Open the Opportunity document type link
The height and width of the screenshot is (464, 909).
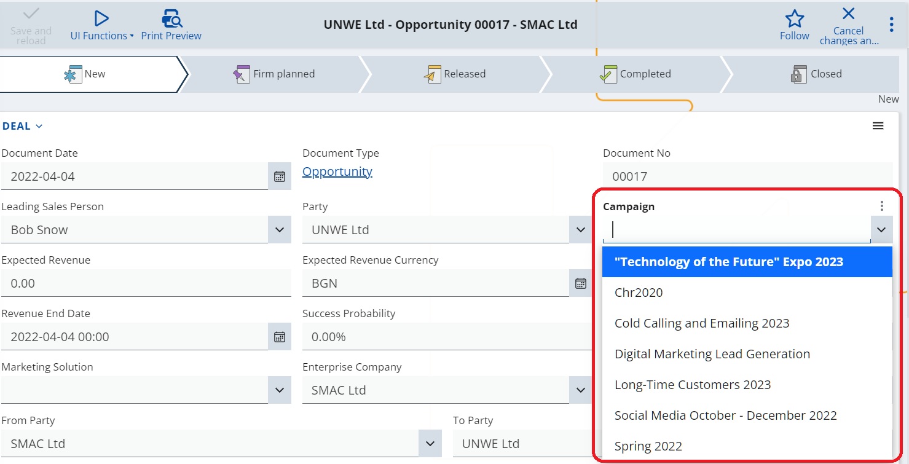coord(337,171)
